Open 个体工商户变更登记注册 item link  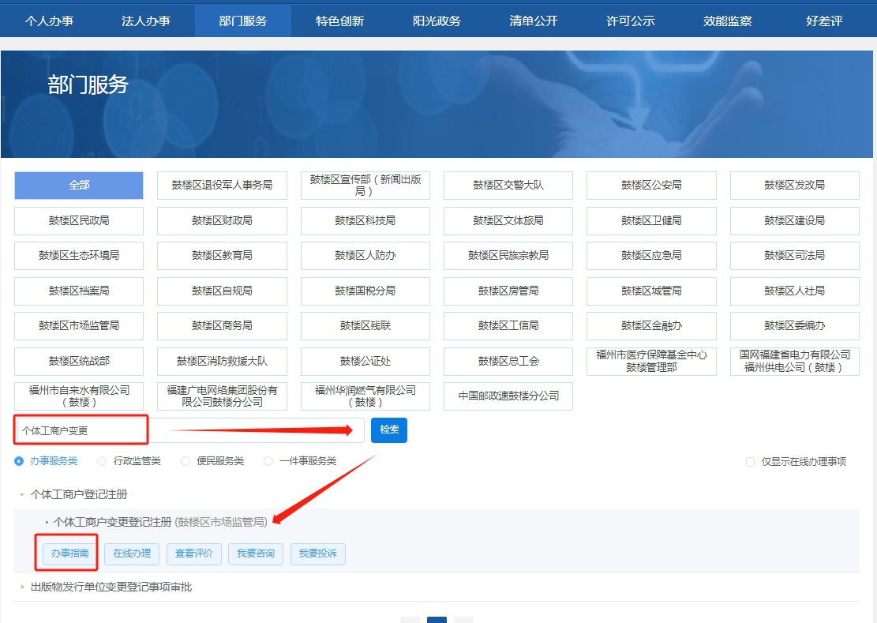click(x=112, y=522)
